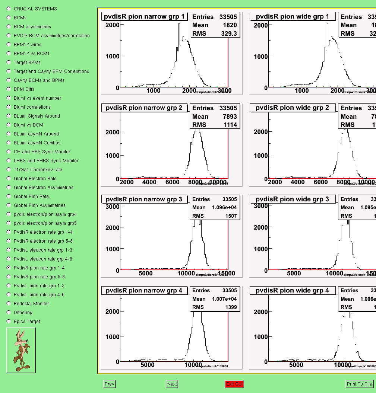The image size is (376, 393).
Task: Select pvdis electron/pion asym grp4
Action: (9, 214)
